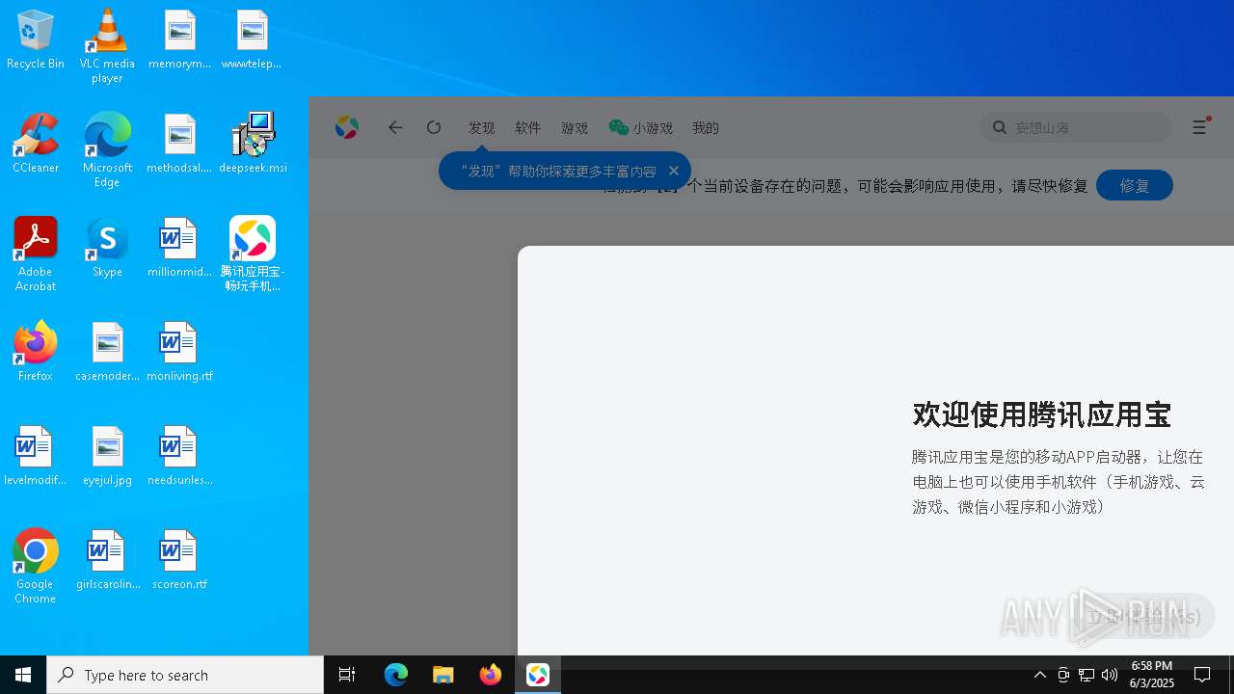Select the casemoder... image file
This screenshot has width=1234, height=694.
(x=107, y=351)
